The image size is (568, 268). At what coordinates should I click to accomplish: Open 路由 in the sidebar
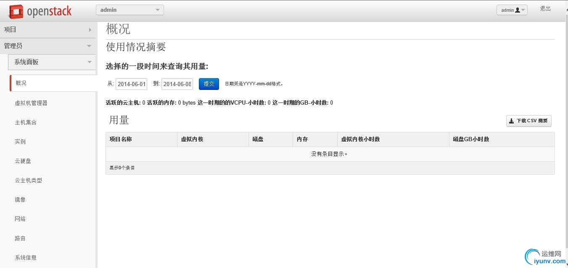pos(20,238)
